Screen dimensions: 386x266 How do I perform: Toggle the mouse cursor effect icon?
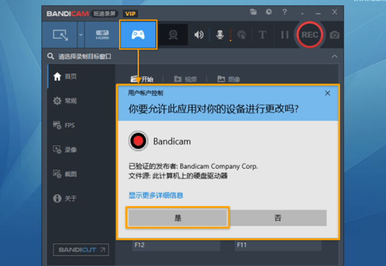pos(241,35)
